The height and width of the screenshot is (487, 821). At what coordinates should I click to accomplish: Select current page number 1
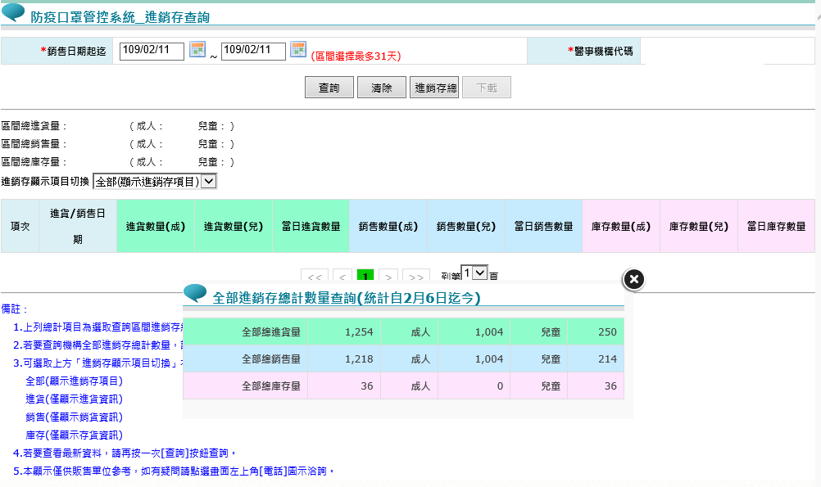coord(365,277)
